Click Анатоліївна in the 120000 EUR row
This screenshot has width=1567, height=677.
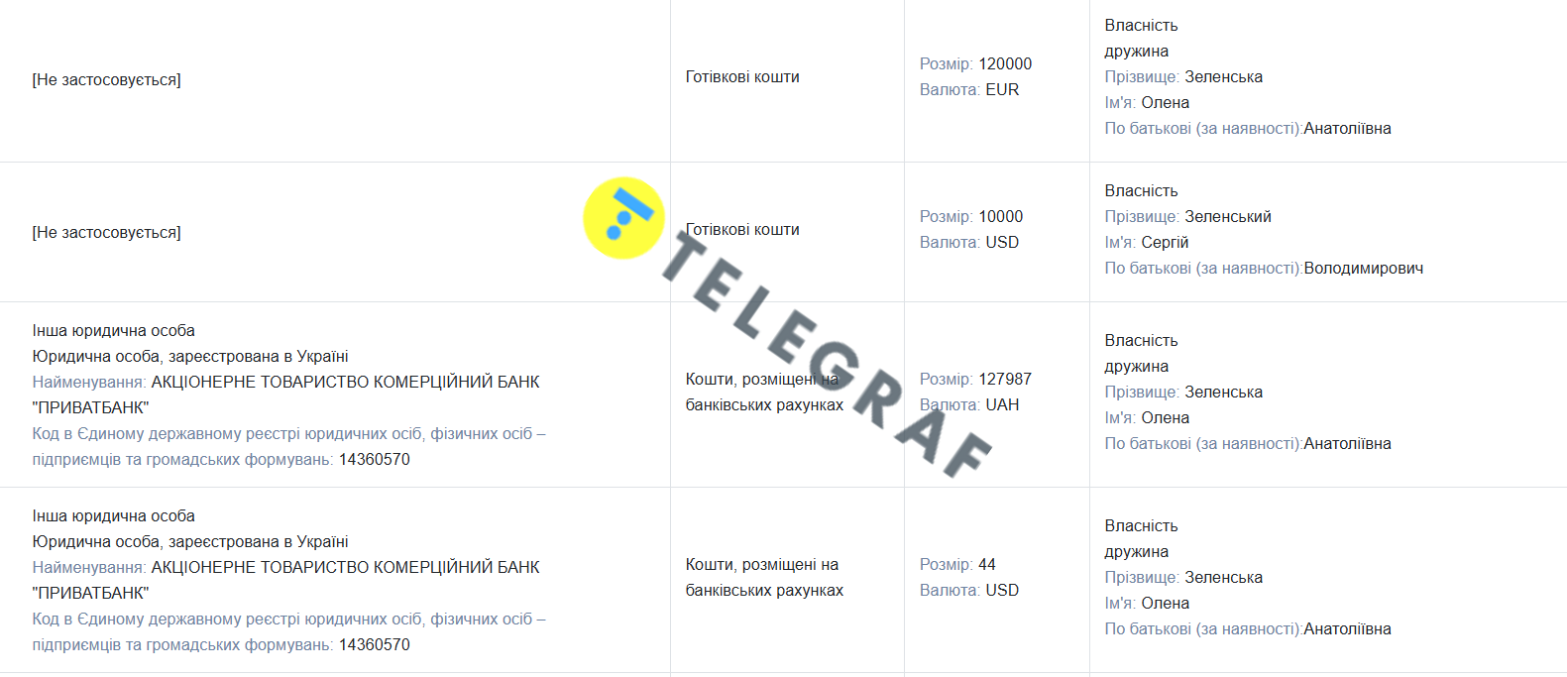click(1347, 128)
